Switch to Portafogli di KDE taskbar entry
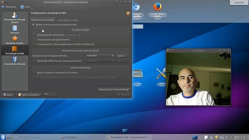The image size is (249, 140). pyautogui.click(x=129, y=137)
